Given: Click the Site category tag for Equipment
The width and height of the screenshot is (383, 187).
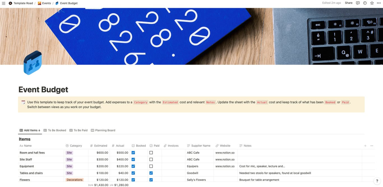Looking at the screenshot, I should [x=69, y=166].
